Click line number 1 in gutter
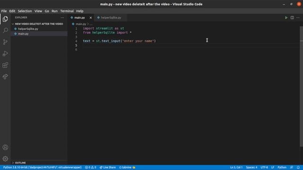 pos(76,28)
